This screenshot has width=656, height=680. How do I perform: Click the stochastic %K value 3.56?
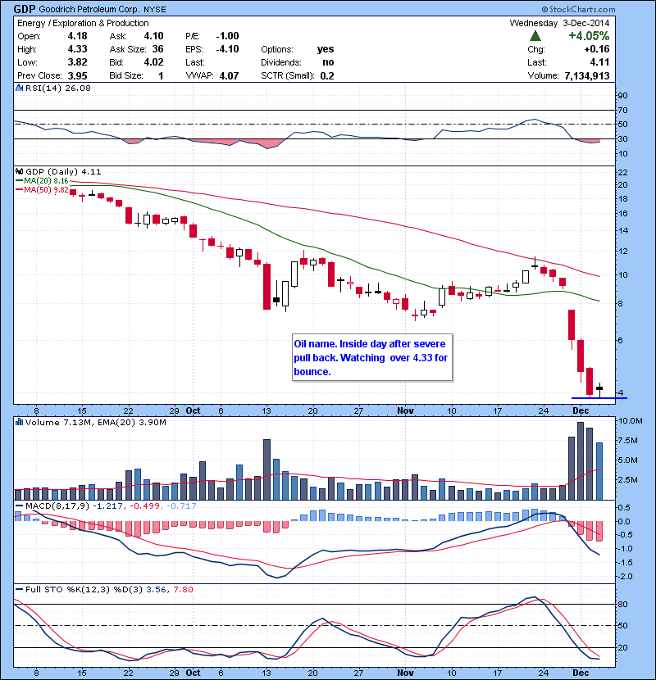point(157,589)
